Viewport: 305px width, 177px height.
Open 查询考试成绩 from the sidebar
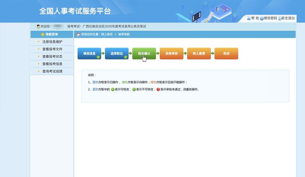pos(52,71)
